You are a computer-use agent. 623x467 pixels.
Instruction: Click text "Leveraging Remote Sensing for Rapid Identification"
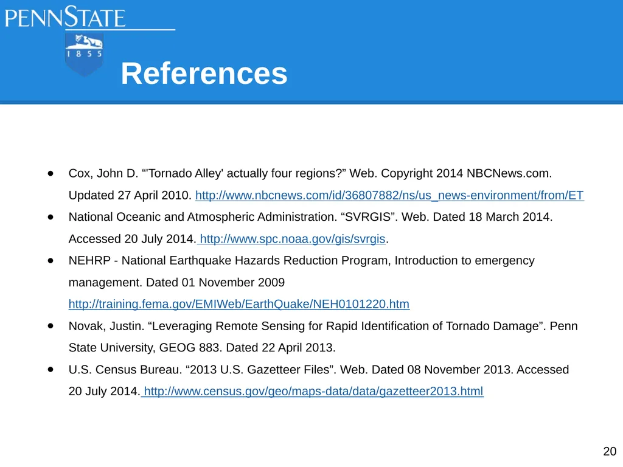290,326
